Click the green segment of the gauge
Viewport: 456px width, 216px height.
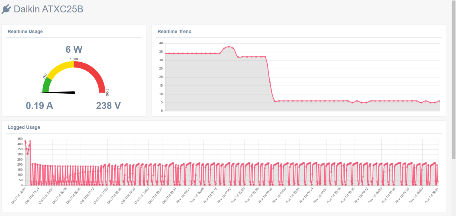coord(46,85)
